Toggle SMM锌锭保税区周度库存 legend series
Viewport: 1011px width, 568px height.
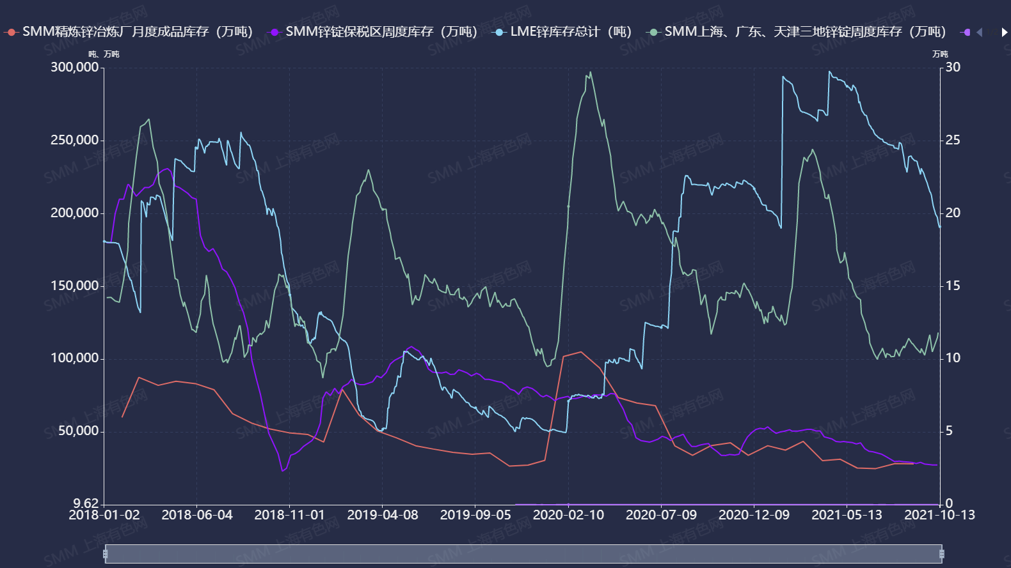[373, 32]
